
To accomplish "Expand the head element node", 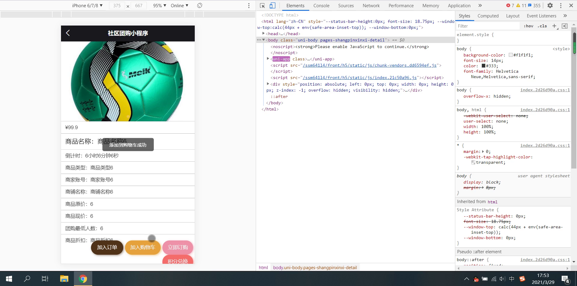I will click(264, 34).
